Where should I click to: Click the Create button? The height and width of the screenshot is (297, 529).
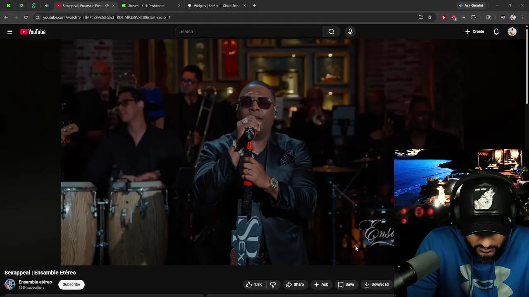point(475,32)
